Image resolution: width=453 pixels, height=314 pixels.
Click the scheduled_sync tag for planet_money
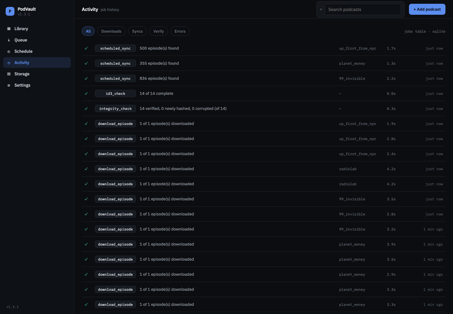pos(115,63)
